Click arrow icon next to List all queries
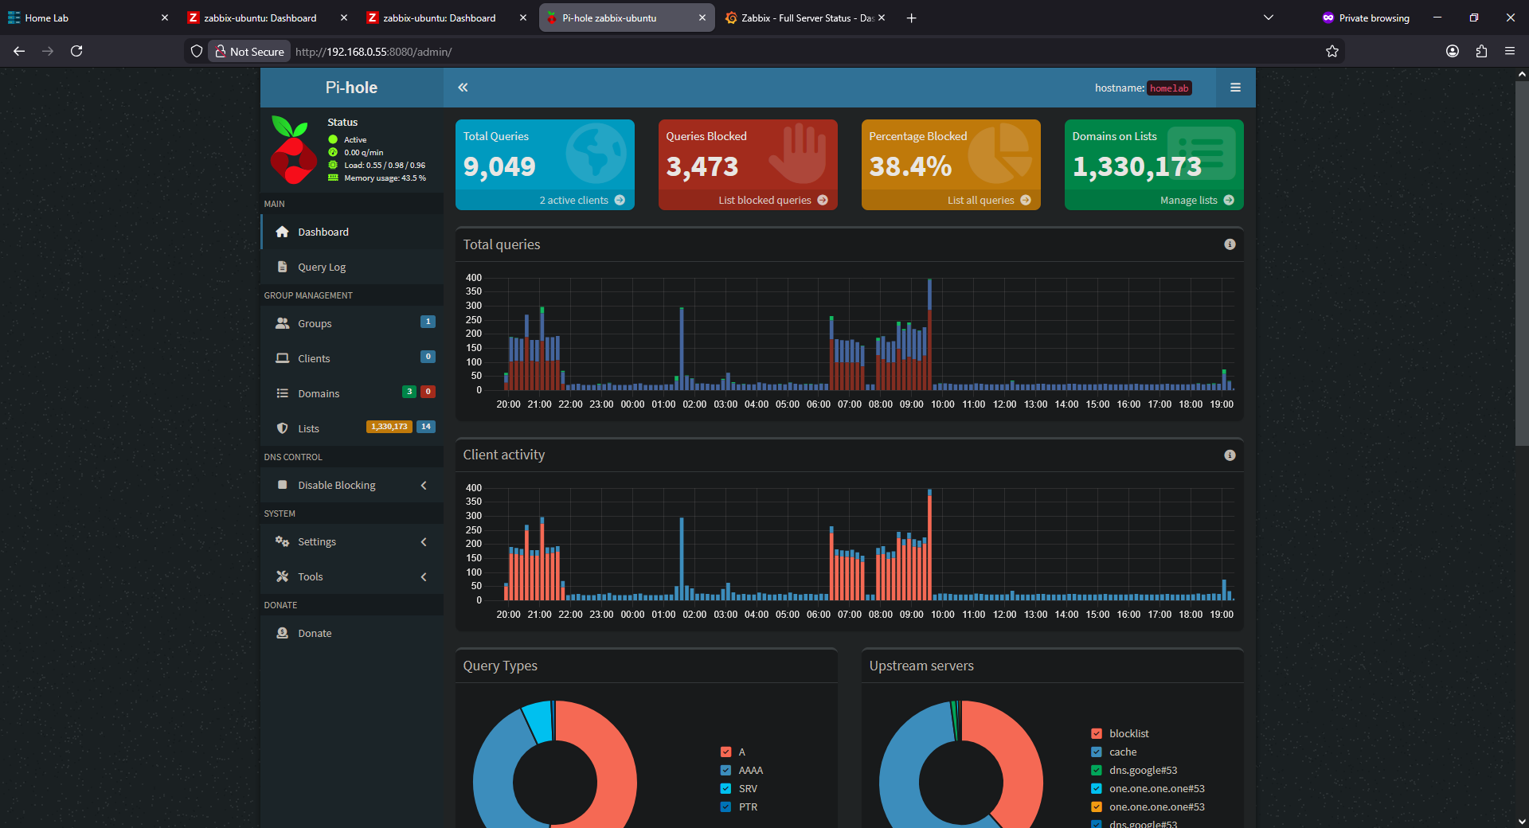 [x=1026, y=201]
